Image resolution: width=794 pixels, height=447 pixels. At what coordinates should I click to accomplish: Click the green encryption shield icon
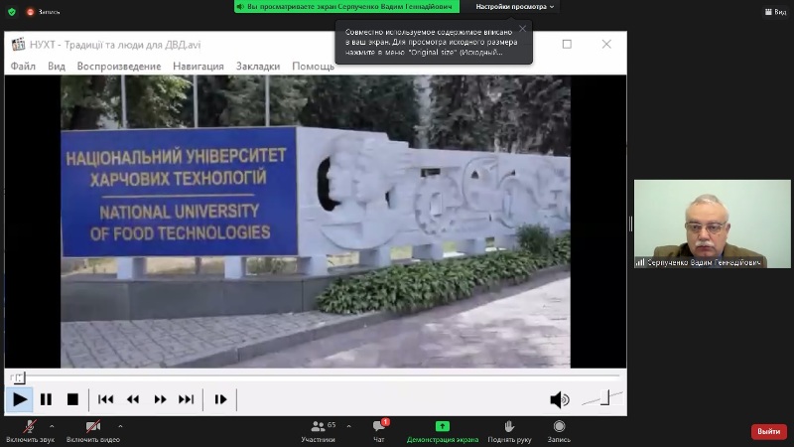(x=12, y=12)
